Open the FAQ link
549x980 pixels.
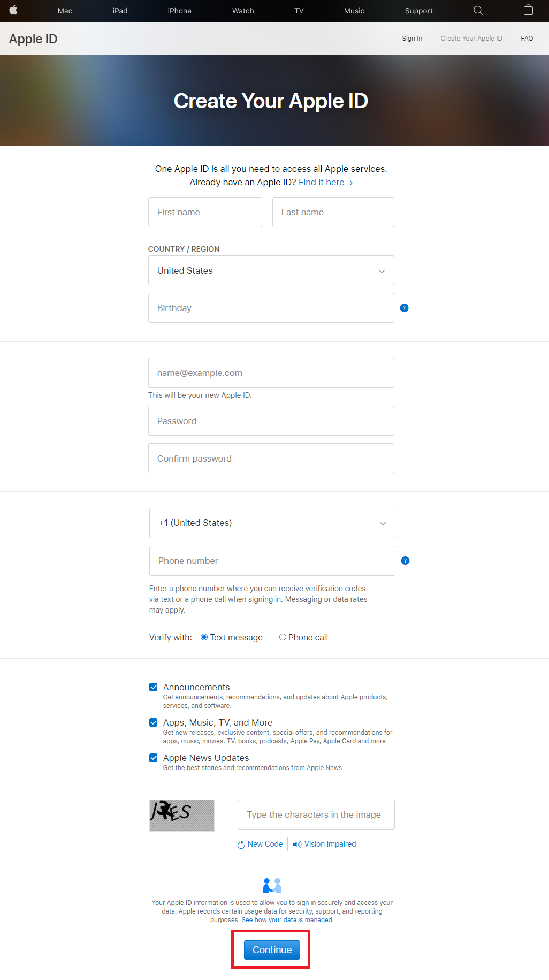pos(527,39)
